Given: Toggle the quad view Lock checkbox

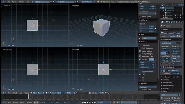Looking at the screenshot, I should (x=140, y=75).
